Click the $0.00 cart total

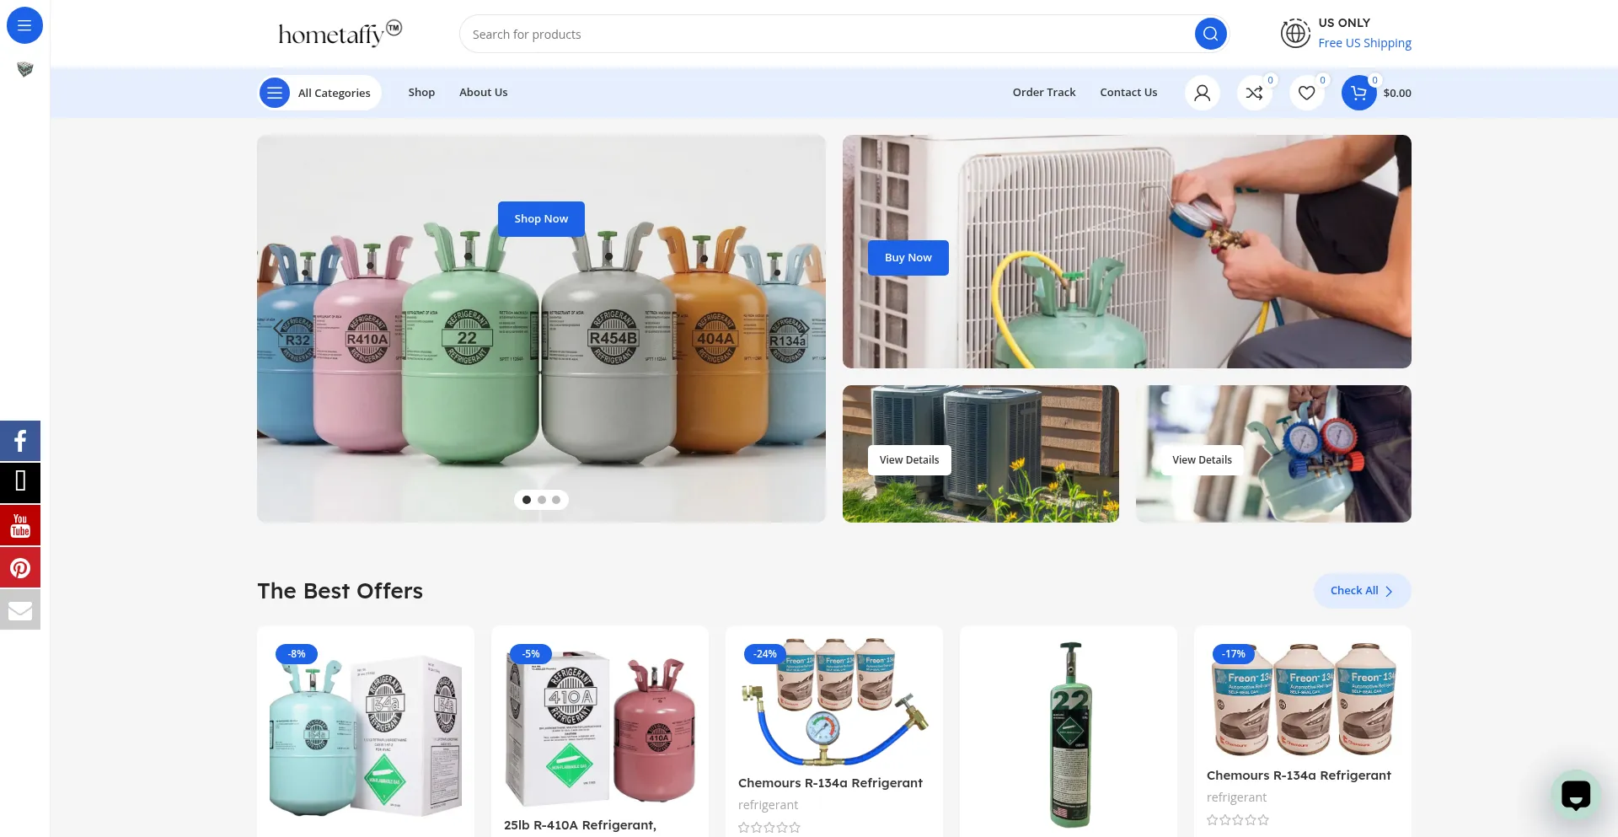point(1397,94)
